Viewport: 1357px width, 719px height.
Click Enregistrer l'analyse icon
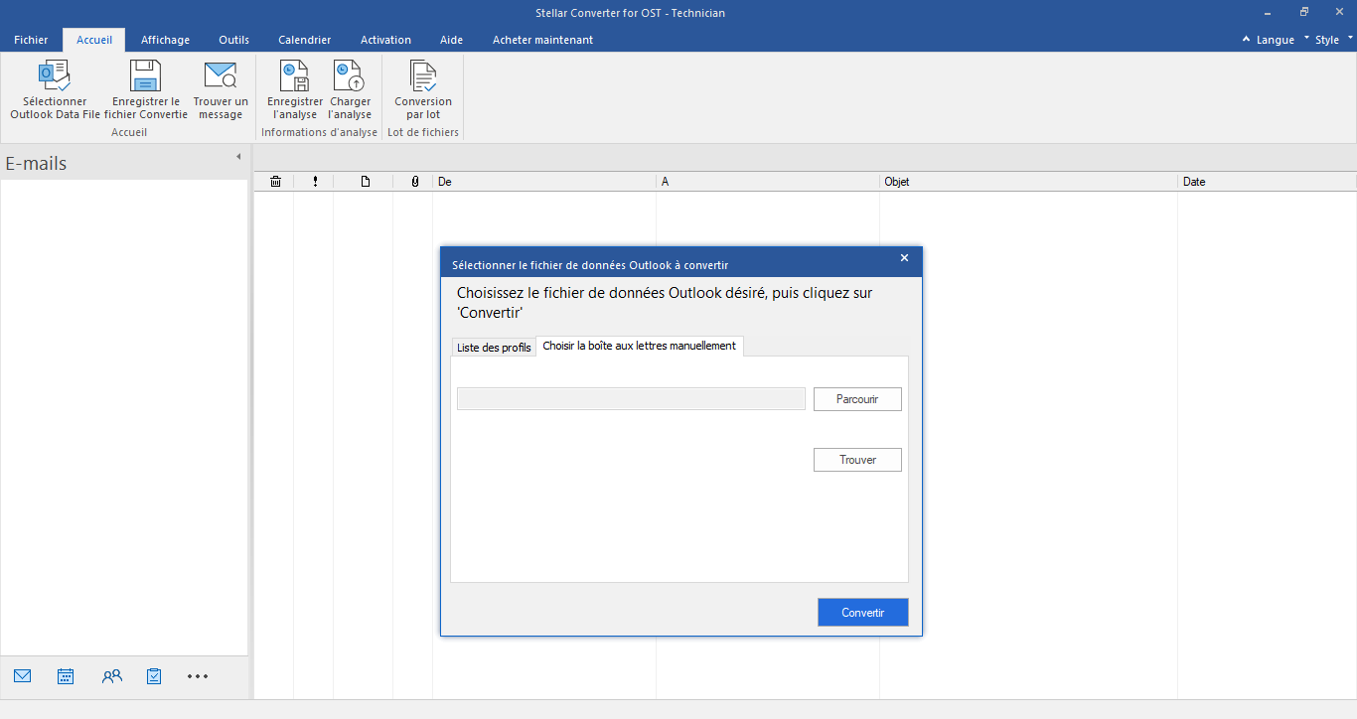[295, 76]
